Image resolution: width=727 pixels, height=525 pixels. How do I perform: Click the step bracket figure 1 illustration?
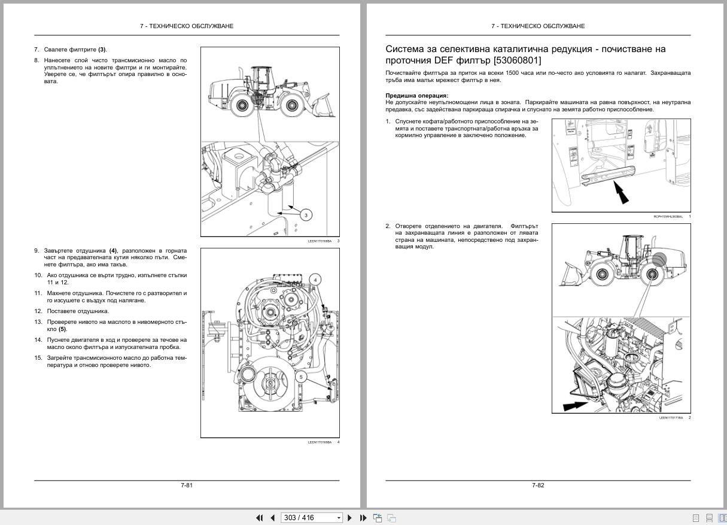pos(621,165)
